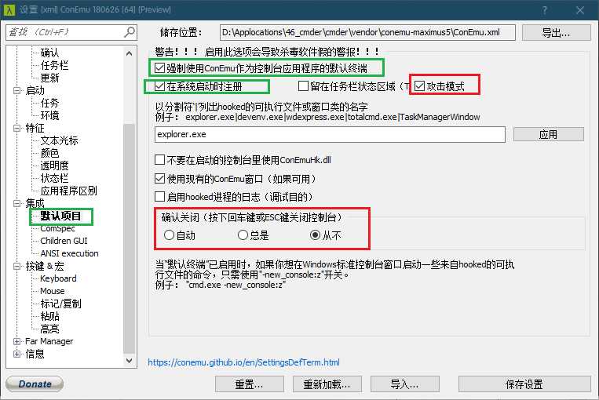Select ComSpec tree item
This screenshot has width=599, height=400.
tap(57, 228)
